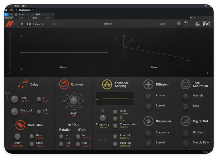Switch the A/B comparison state
The width and height of the screenshot is (218, 158).
click(x=162, y=24)
